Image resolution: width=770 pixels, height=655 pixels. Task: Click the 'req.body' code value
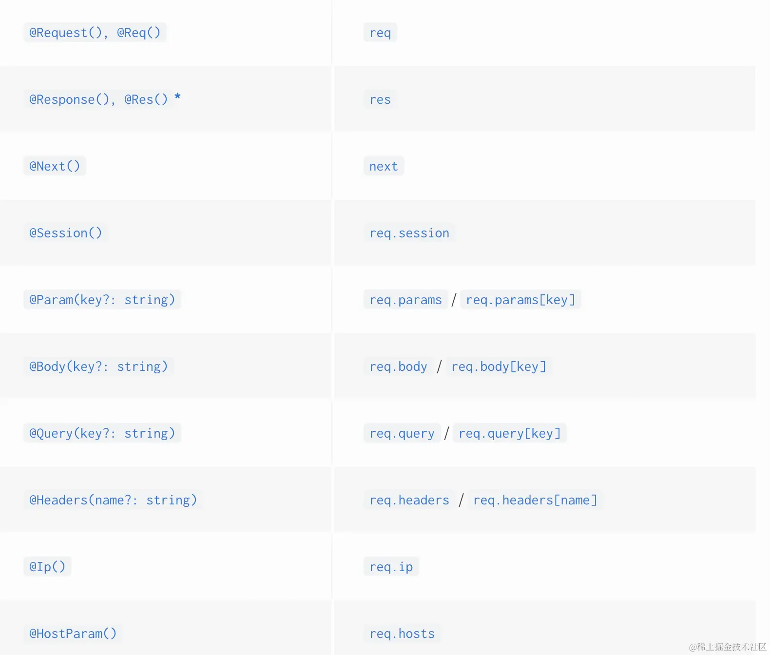[x=398, y=366]
